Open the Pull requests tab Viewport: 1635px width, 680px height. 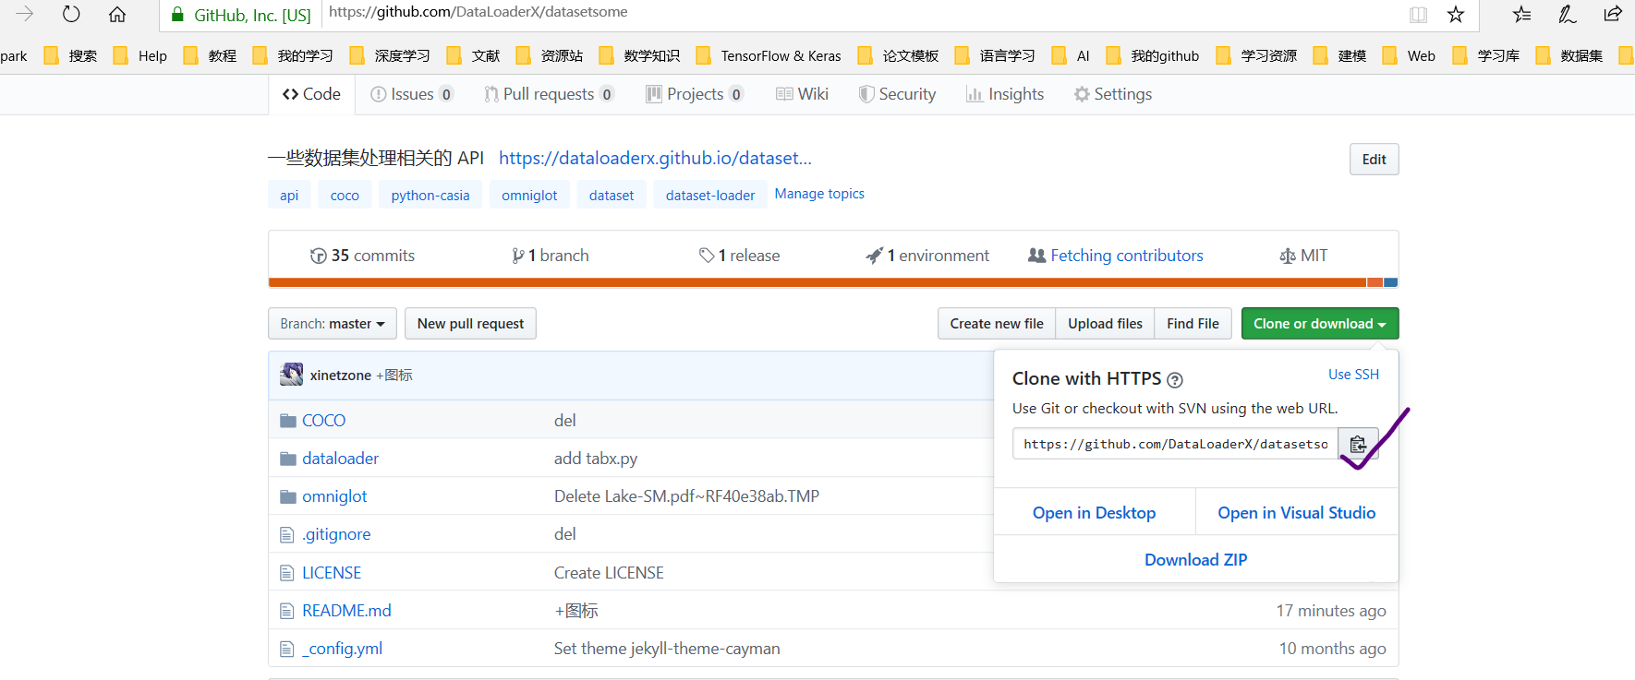click(549, 94)
